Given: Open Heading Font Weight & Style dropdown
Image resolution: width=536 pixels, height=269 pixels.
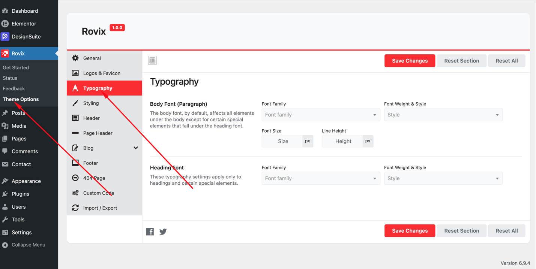Looking at the screenshot, I should click(x=443, y=178).
